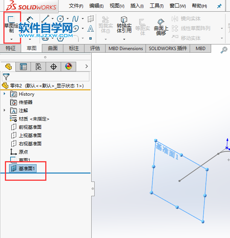Open the Line tool dropdown arrow
Image resolution: width=230 pixels, height=238 pixels.
coord(52,19)
